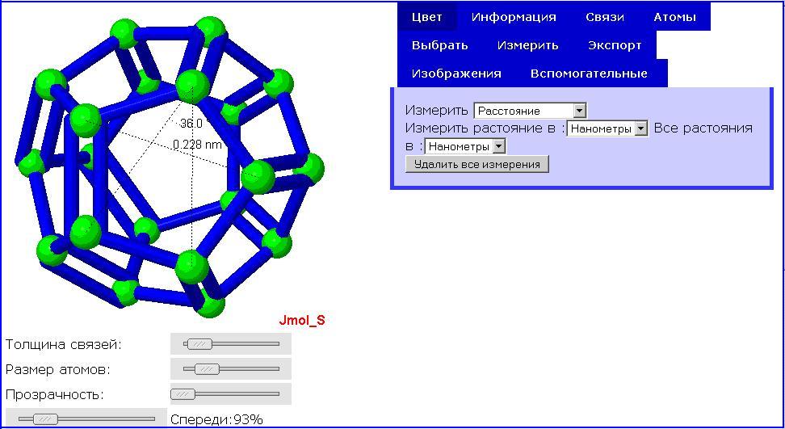Open the Цвет tab

427,16
